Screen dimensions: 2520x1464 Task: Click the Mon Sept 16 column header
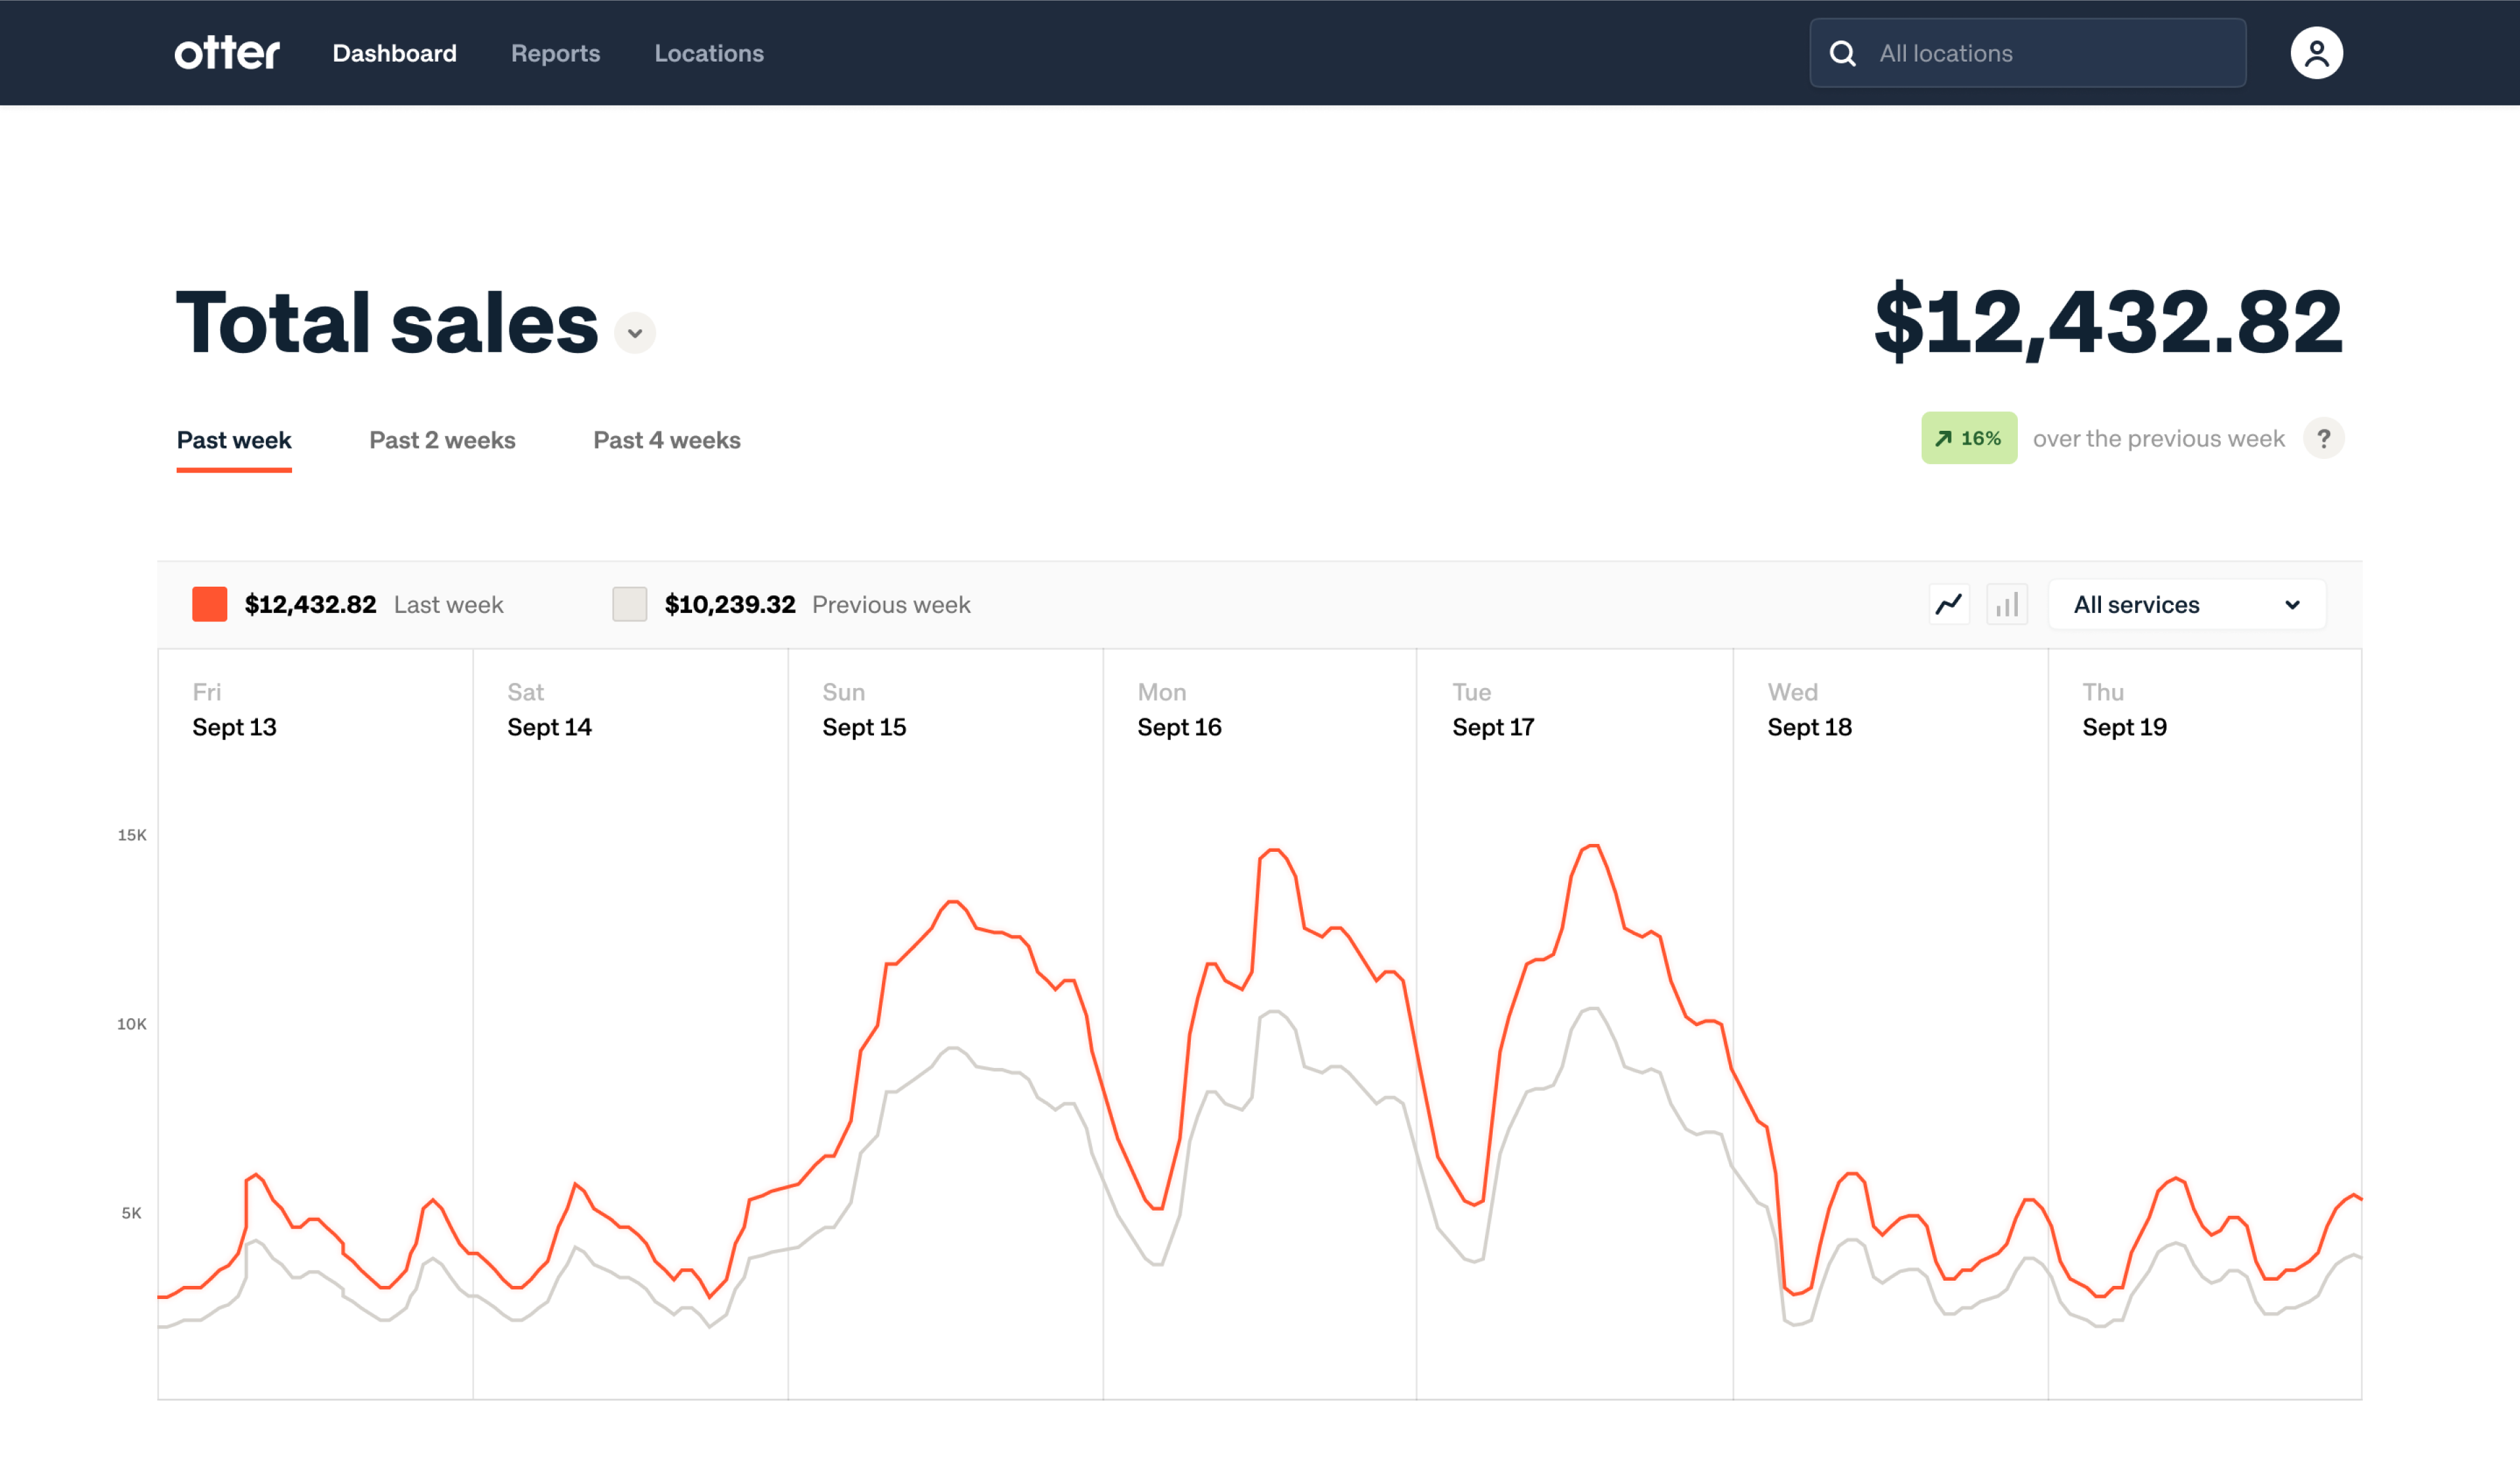[x=1179, y=709]
